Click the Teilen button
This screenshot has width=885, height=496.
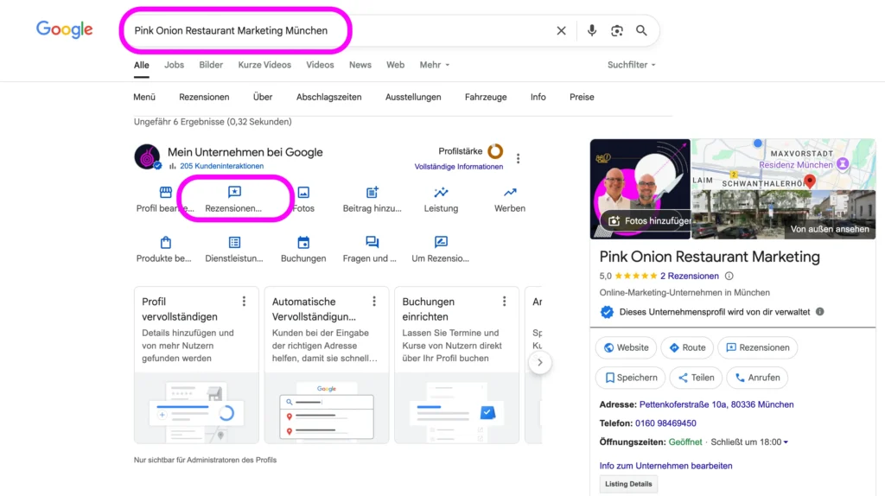[696, 378]
